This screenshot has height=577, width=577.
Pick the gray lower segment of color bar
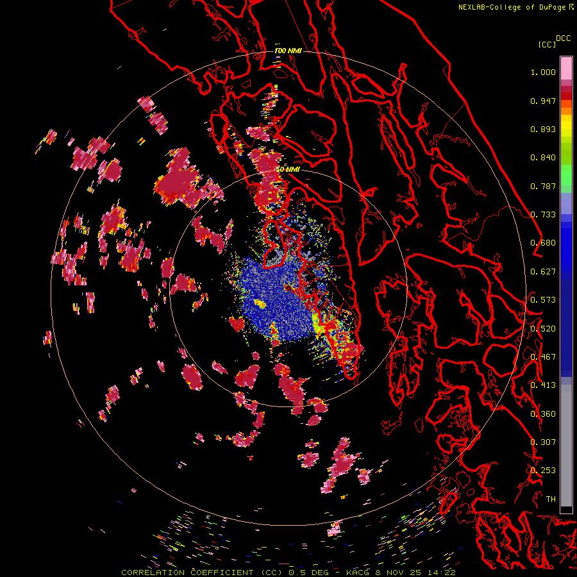pos(566,446)
